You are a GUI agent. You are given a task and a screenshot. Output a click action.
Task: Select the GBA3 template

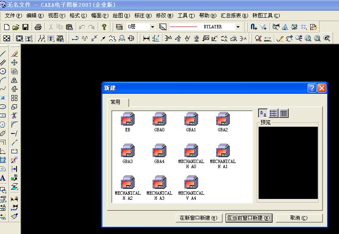[127, 153]
